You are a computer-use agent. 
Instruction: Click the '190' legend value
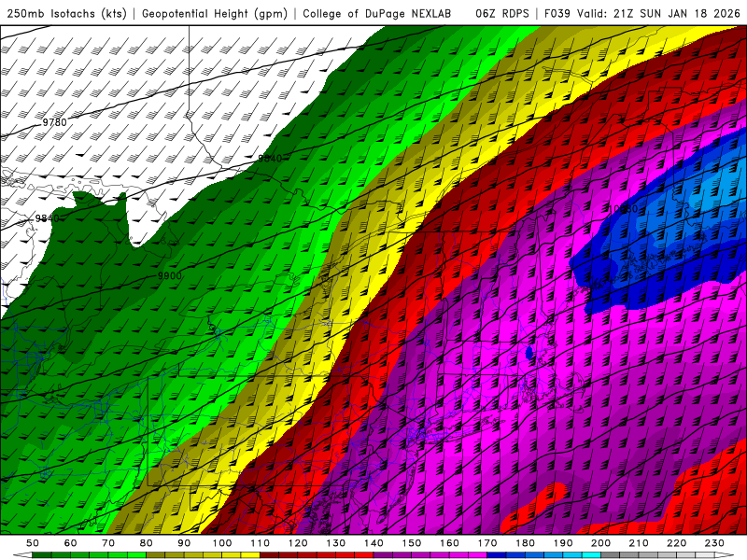coord(563,543)
